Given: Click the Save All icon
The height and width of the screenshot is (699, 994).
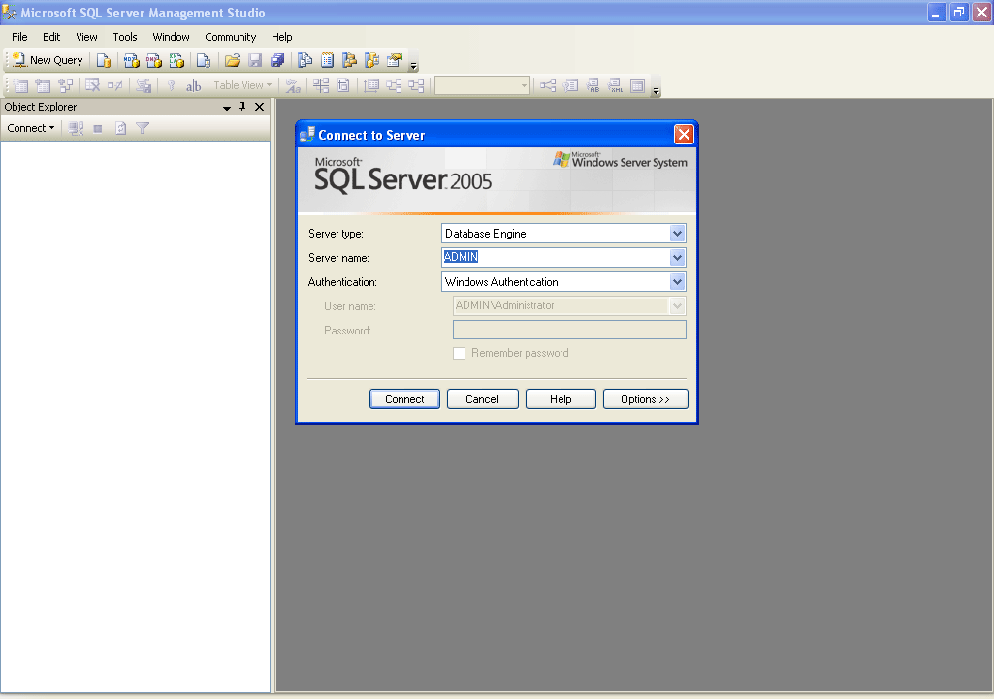Looking at the screenshot, I should [277, 60].
